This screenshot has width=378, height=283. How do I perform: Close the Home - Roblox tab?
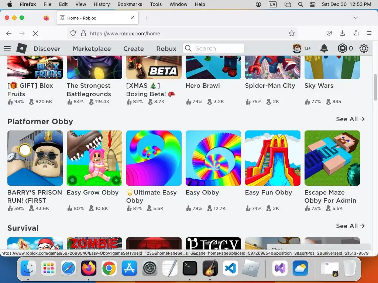tap(132, 18)
